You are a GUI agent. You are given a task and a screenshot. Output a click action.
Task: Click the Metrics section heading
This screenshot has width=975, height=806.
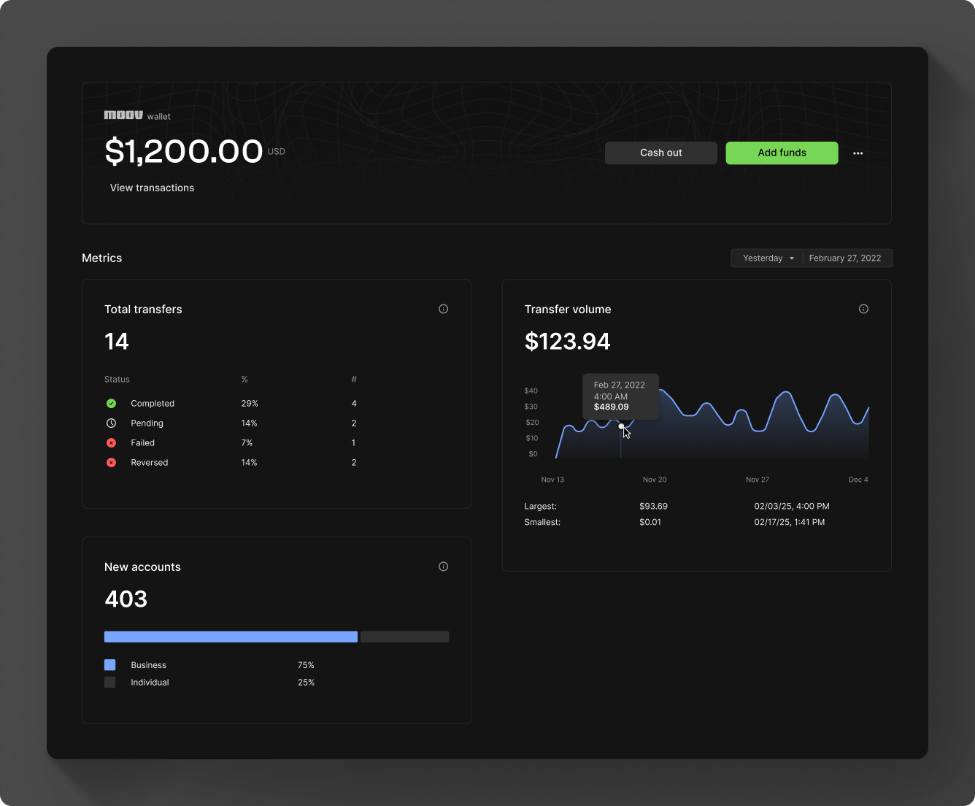point(102,258)
